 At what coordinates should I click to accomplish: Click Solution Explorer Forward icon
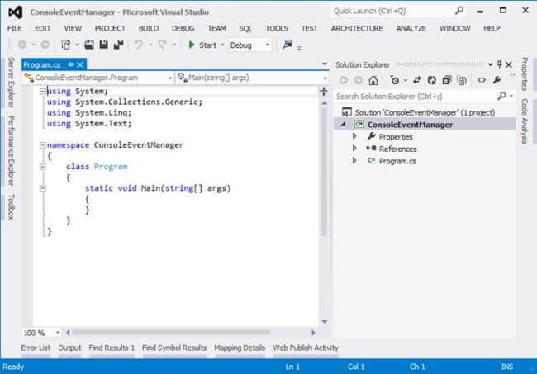point(359,80)
